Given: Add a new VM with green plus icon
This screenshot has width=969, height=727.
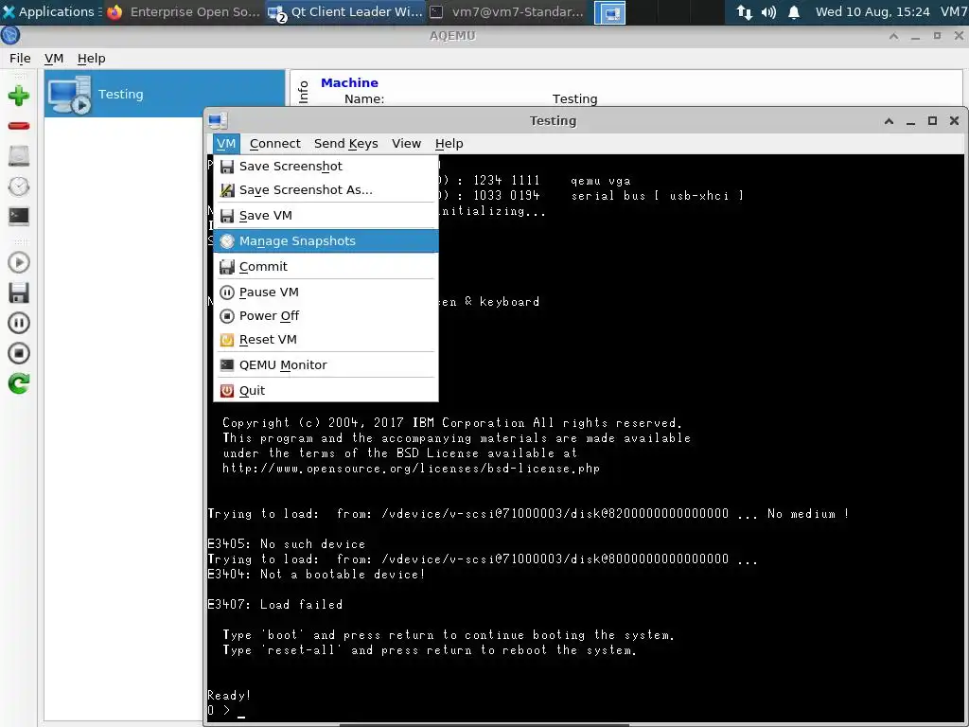Looking at the screenshot, I should [x=19, y=96].
